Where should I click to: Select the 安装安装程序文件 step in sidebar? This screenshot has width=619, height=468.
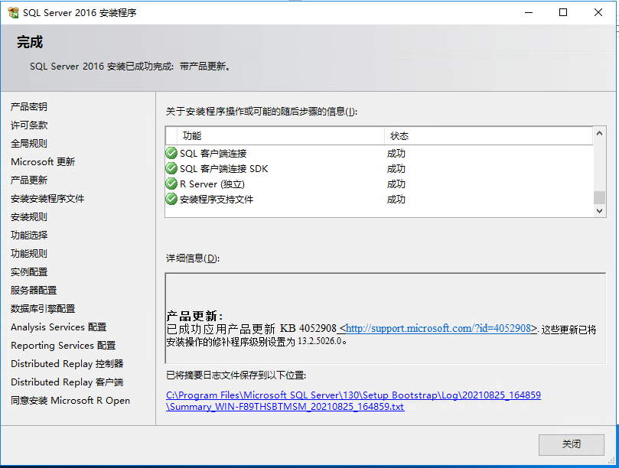(x=47, y=199)
